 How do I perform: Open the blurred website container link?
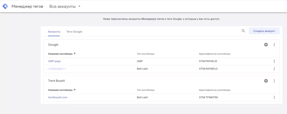coord(57,69)
